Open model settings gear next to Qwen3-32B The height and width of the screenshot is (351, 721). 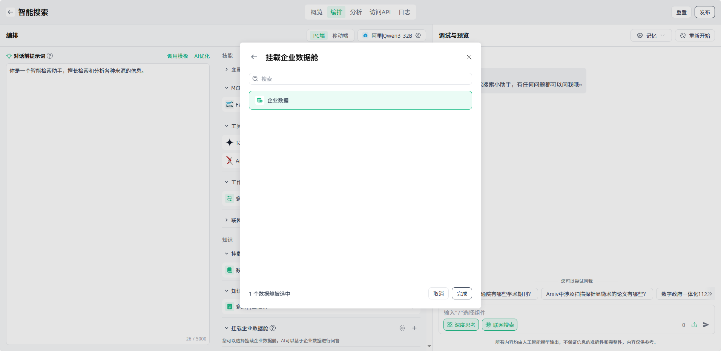click(x=418, y=35)
